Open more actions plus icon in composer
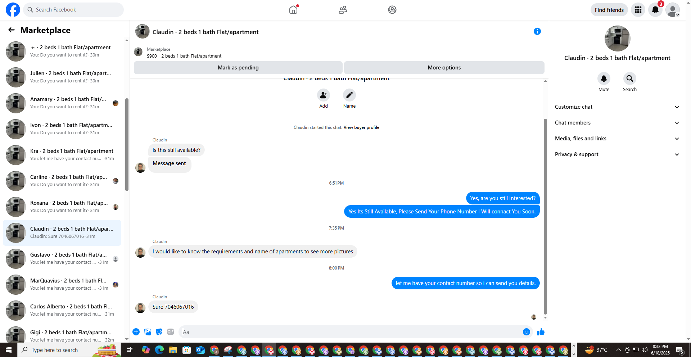The width and height of the screenshot is (691, 357). pyautogui.click(x=136, y=332)
